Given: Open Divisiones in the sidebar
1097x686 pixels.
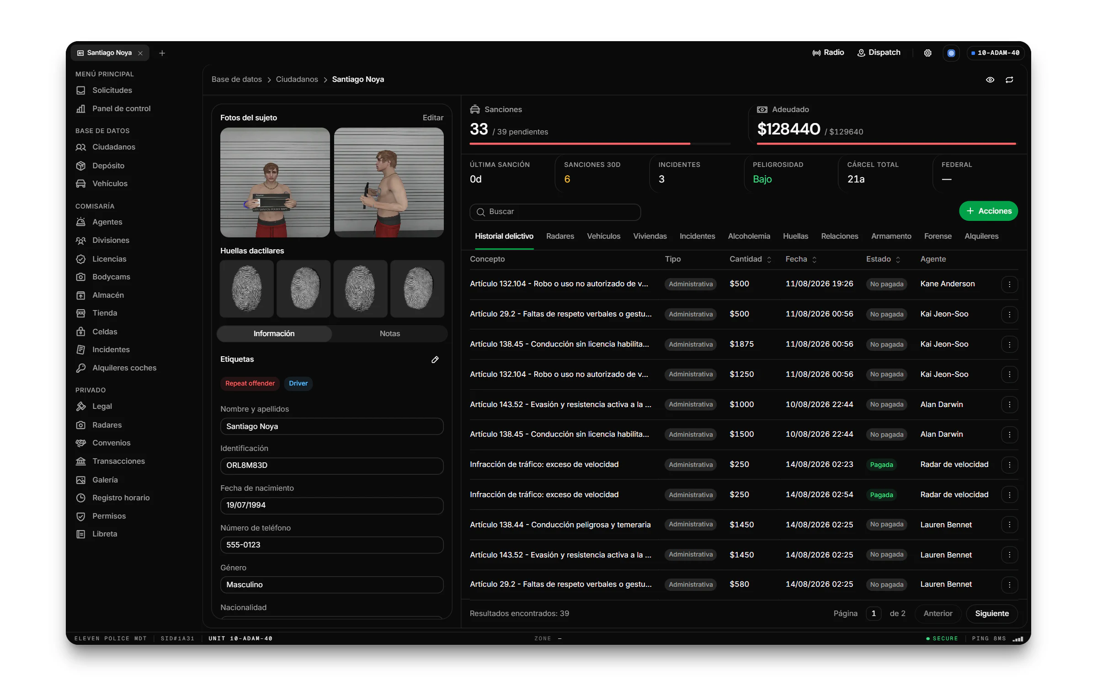Looking at the screenshot, I should (111, 240).
